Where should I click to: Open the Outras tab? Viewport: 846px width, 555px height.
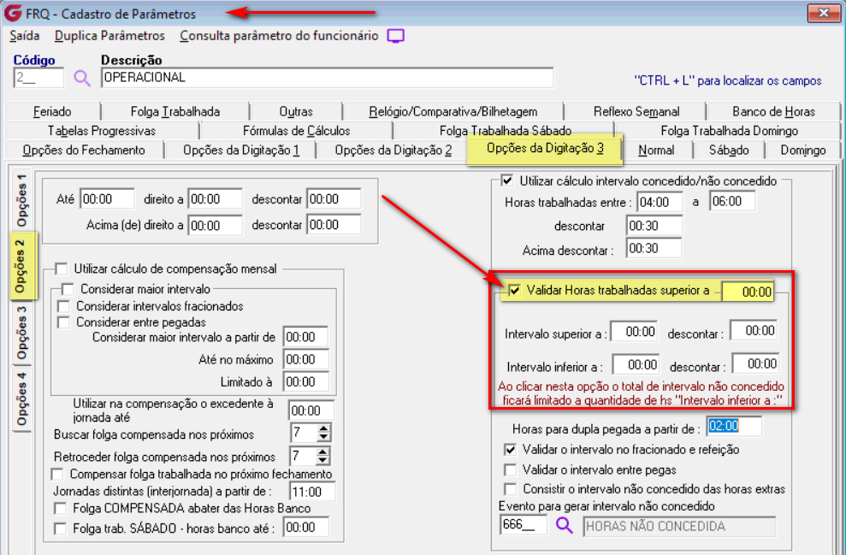pyautogui.click(x=296, y=112)
